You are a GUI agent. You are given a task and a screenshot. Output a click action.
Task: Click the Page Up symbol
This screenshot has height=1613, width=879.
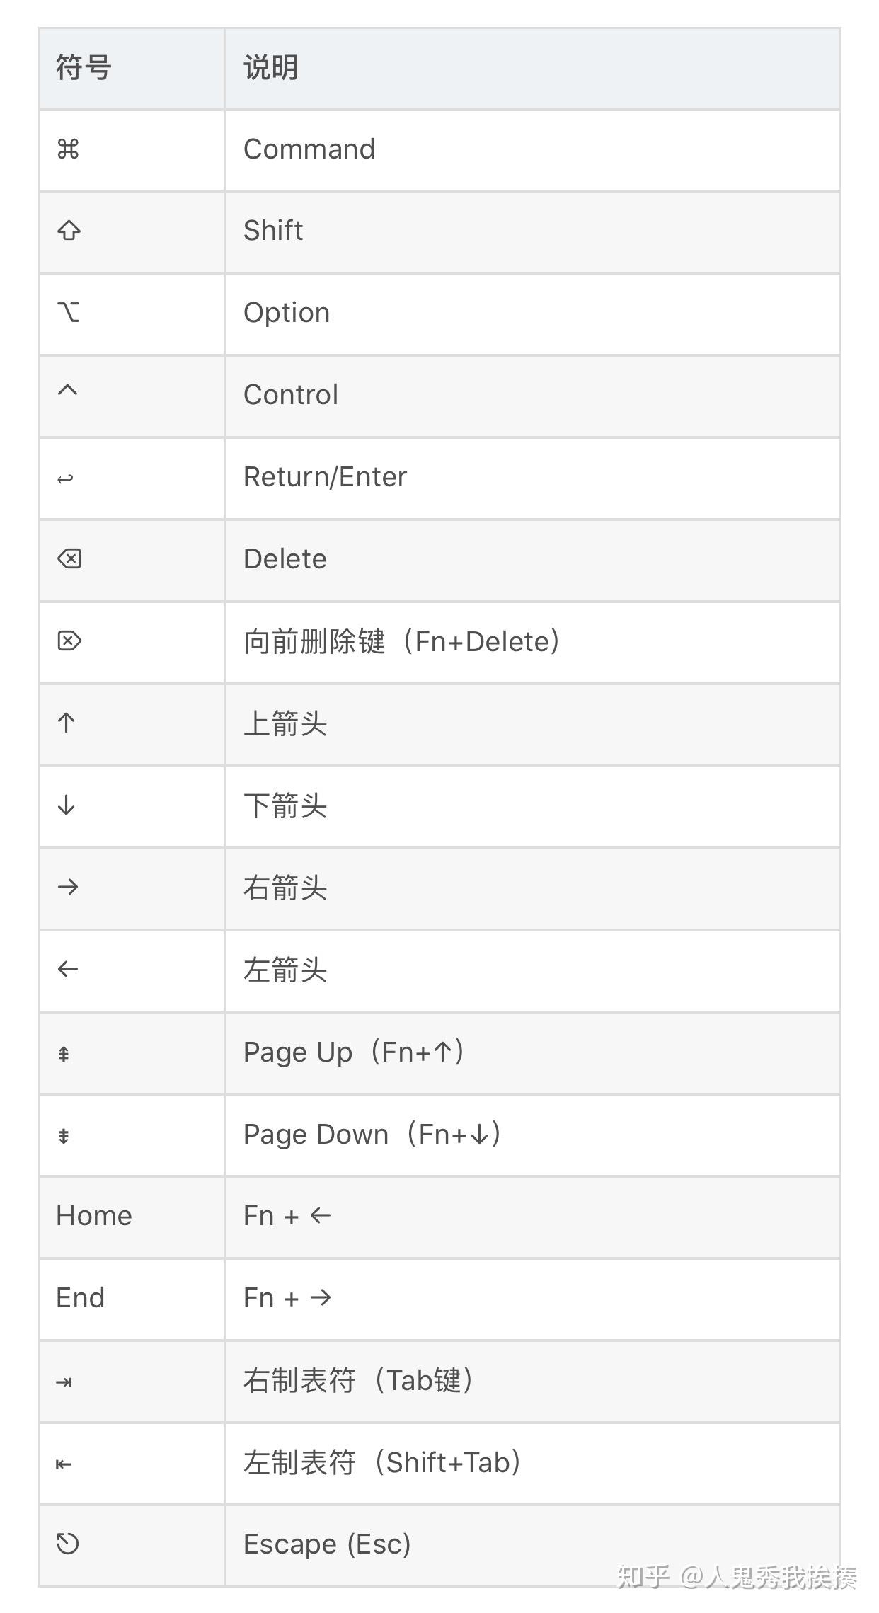(64, 1055)
